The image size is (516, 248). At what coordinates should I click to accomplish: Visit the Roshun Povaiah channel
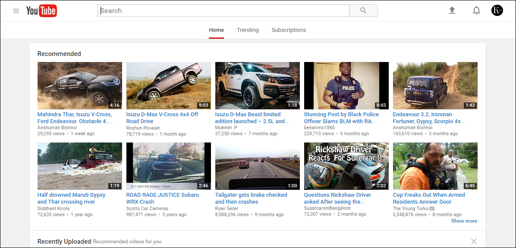(143, 128)
